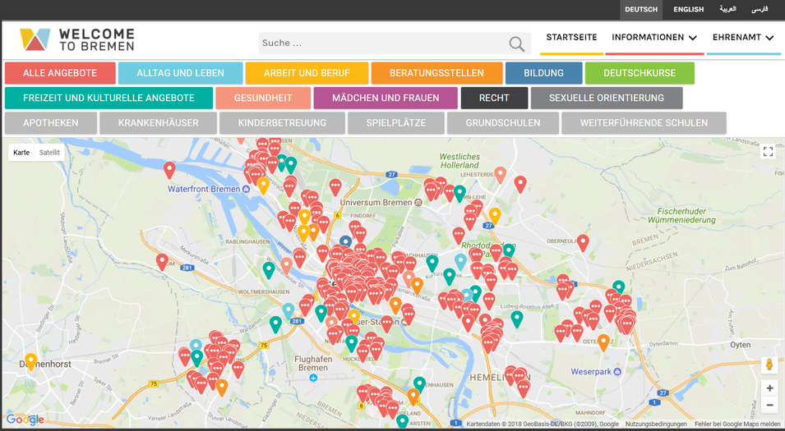The width and height of the screenshot is (785, 431).
Task: Open the map fullscreen view
Action: (768, 152)
